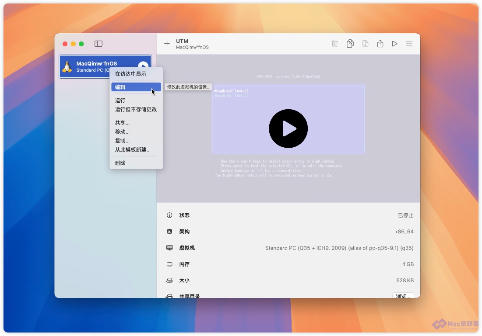Click the Linux penguin icon of MacQimw'fnOS

point(67,66)
